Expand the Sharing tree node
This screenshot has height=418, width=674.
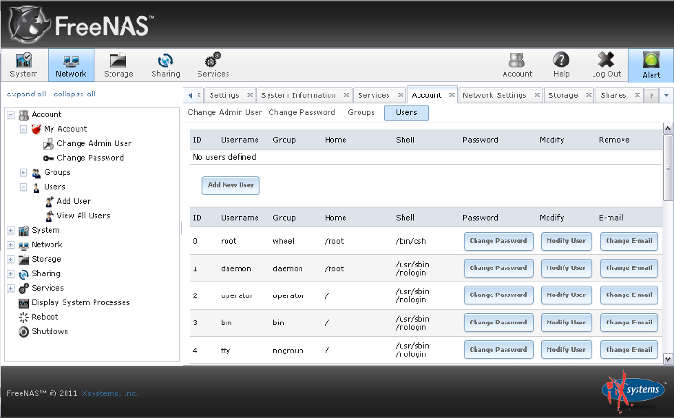click(x=11, y=274)
